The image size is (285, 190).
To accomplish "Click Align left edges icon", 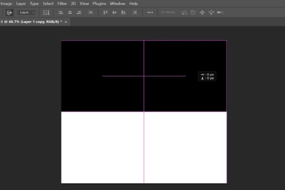I will coord(61,12).
